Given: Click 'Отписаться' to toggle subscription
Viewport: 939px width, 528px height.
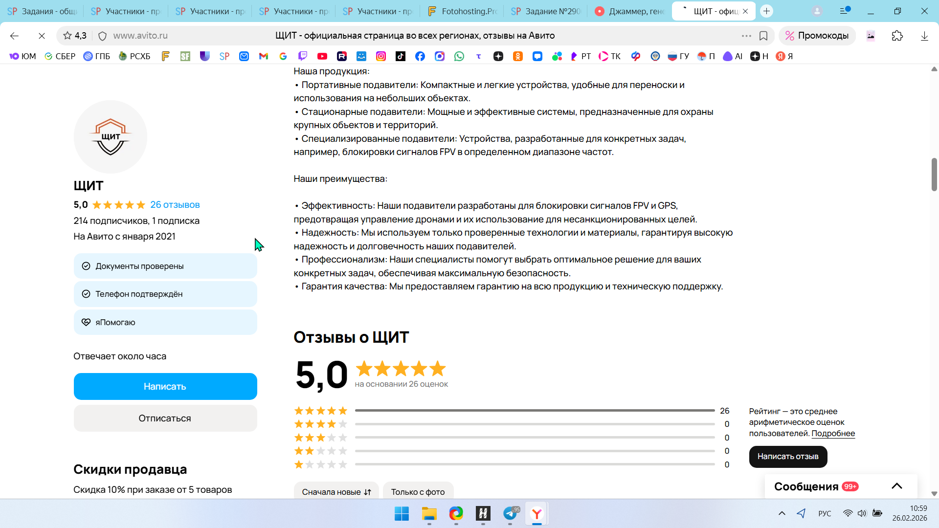Looking at the screenshot, I should [x=165, y=418].
